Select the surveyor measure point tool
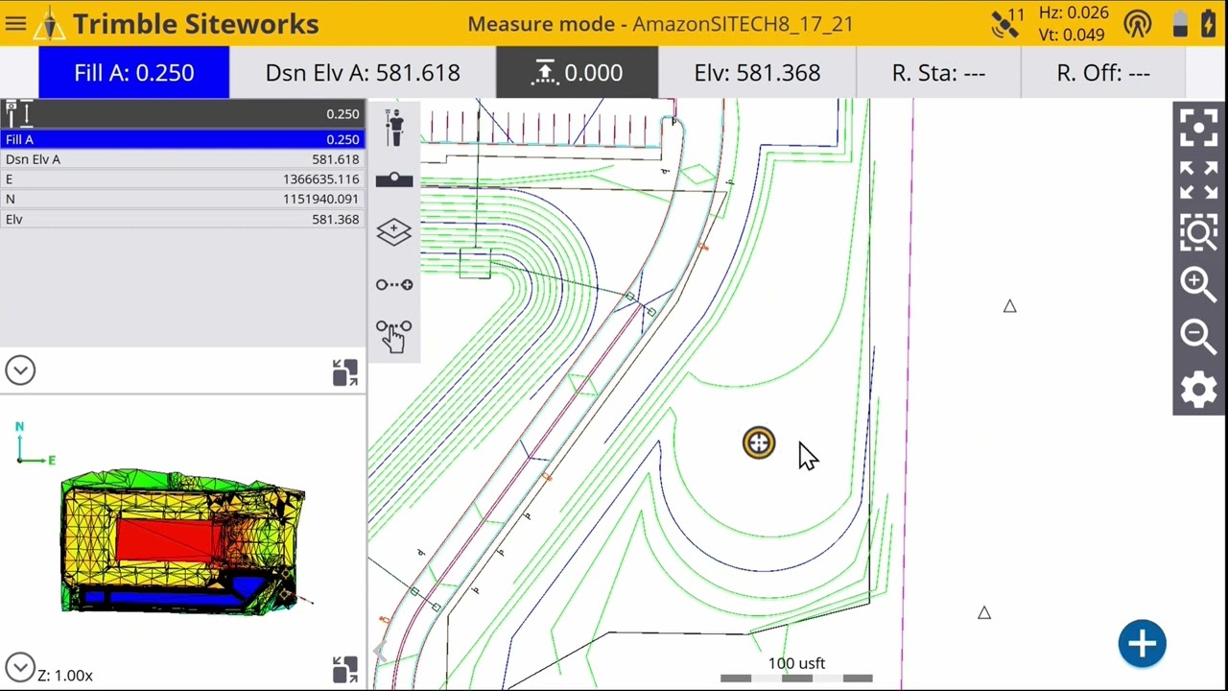The width and height of the screenshot is (1228, 691). (394, 128)
